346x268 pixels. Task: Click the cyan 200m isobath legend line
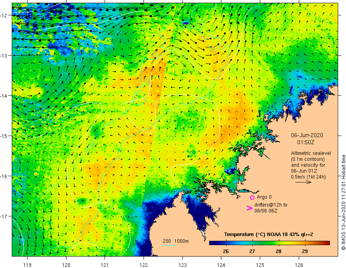tap(169, 245)
